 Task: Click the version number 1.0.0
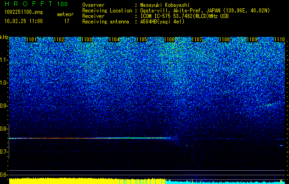coord(62,4)
